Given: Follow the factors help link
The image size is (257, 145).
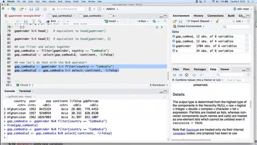Looking at the screenshot, I should tap(192, 130).
